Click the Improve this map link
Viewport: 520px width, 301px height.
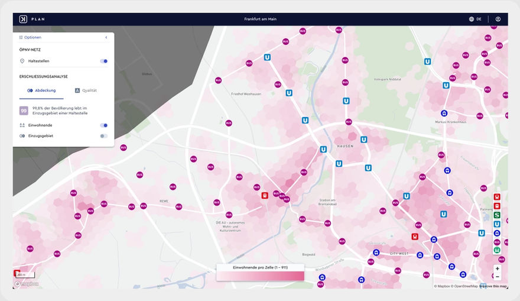[x=493, y=286]
